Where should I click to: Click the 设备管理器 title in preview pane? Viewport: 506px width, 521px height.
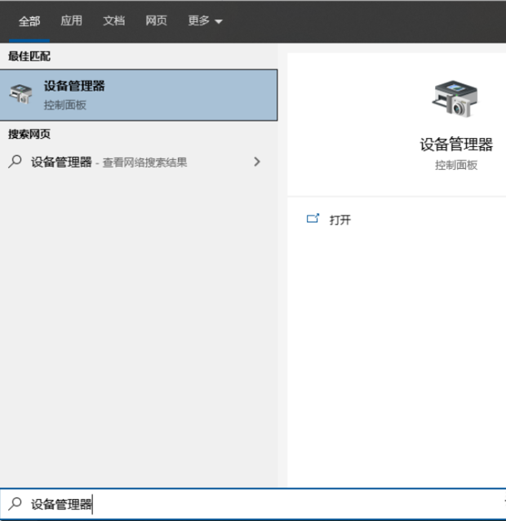tap(456, 145)
